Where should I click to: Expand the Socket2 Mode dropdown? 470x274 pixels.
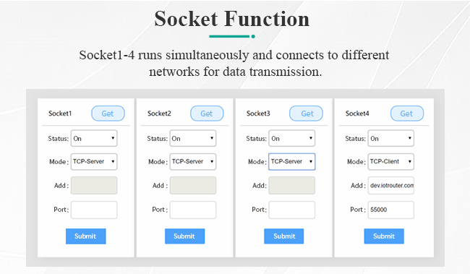pyautogui.click(x=193, y=162)
